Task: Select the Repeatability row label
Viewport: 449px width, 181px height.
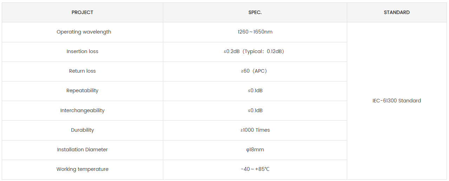Action: 82,90
